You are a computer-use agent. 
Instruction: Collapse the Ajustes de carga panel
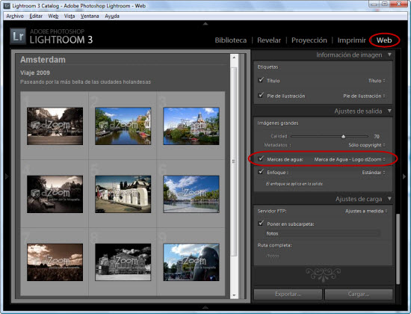390,199
